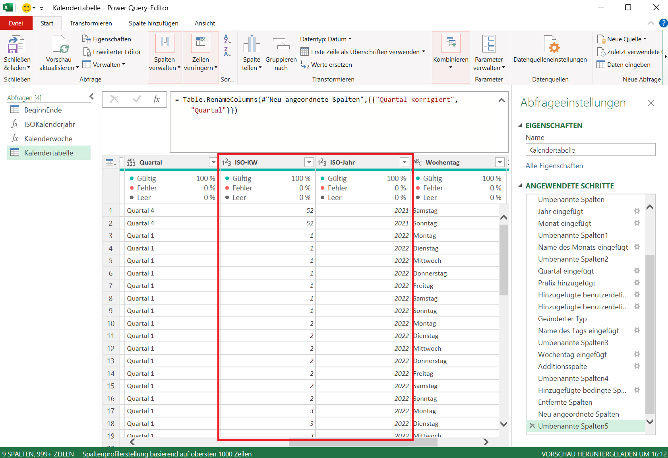Open gear settings for Quartal eingefügt step
The image size is (668, 458).
[x=637, y=271]
